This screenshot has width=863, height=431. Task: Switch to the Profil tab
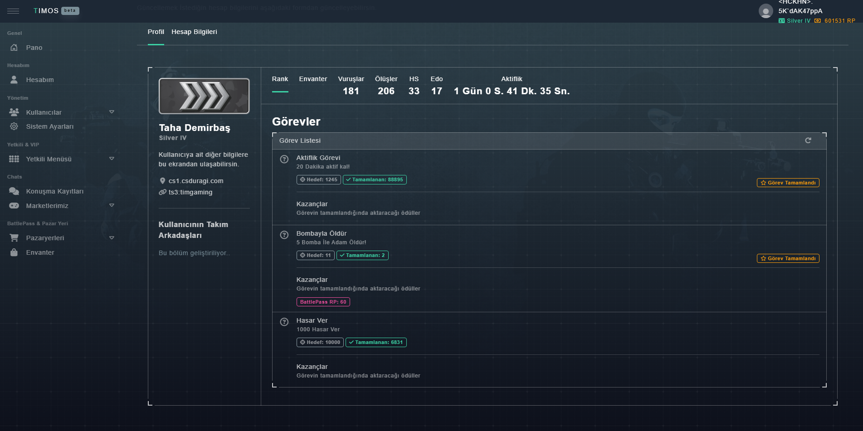[x=156, y=32]
